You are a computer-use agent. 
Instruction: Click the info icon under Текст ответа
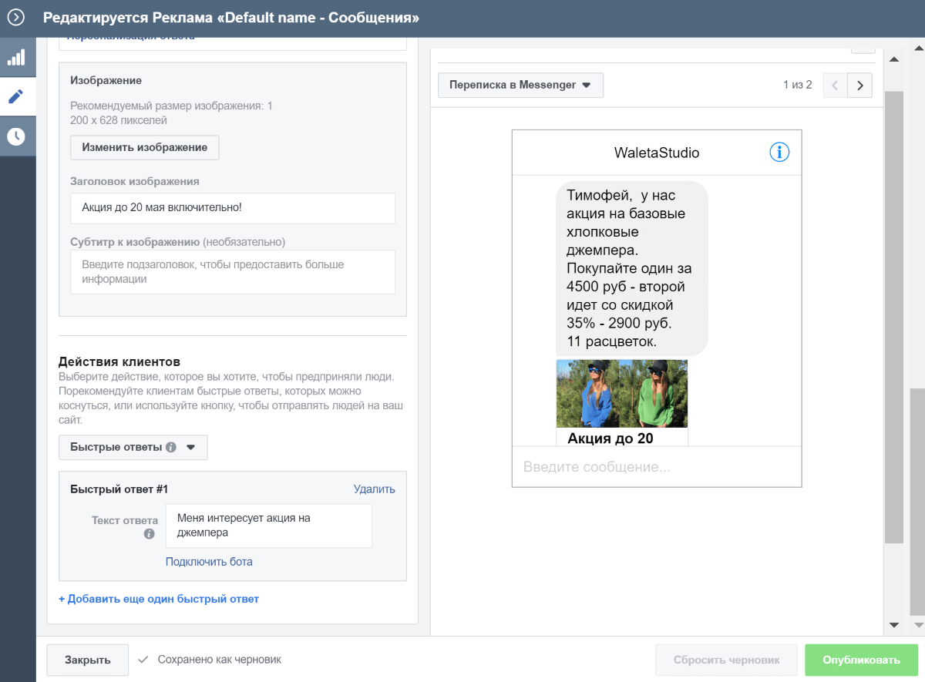pyautogui.click(x=150, y=534)
